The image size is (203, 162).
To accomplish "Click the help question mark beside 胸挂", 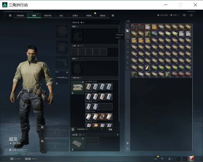I will [77, 27].
